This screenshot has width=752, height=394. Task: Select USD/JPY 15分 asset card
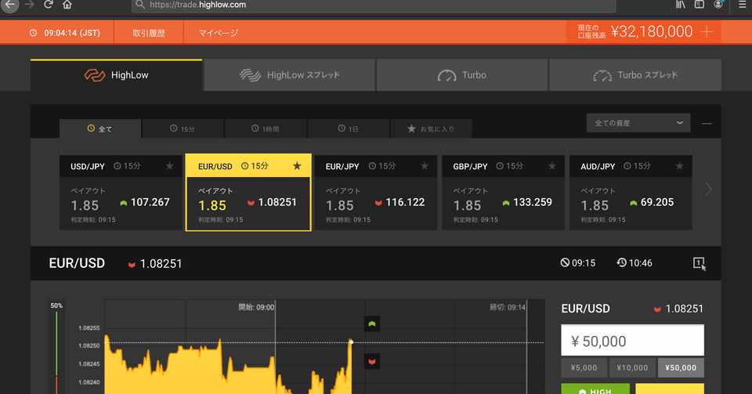click(121, 192)
